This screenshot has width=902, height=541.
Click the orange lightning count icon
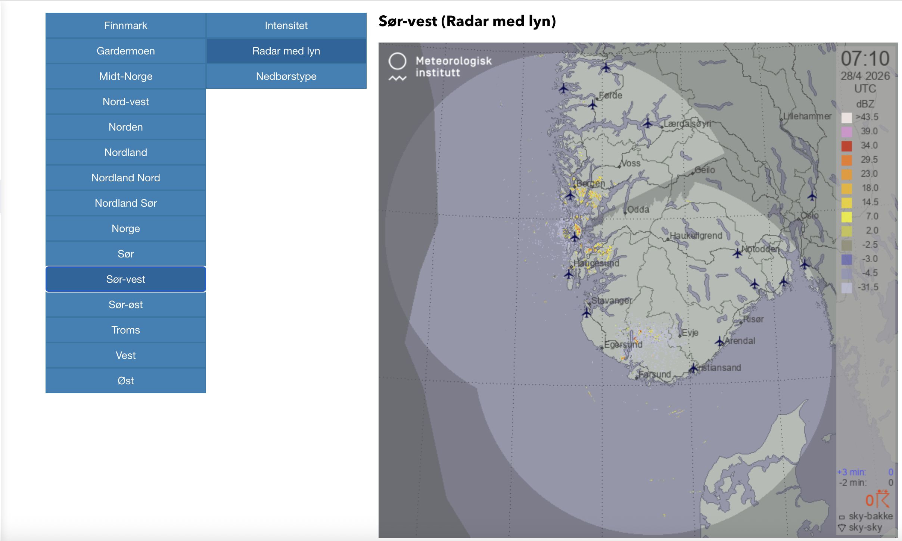pyautogui.click(x=878, y=499)
